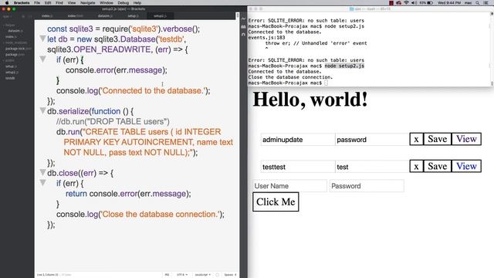Collapse db.close fold triangle

click(x=42, y=172)
